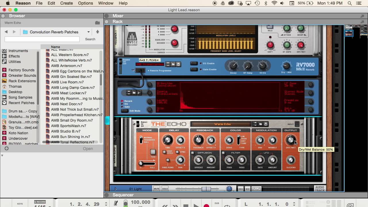Click the Trig button on The Echo
368x207 pixels.
point(153,152)
